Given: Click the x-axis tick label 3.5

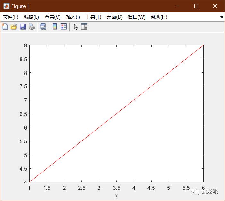Looking at the screenshot, I should click(x=117, y=188).
